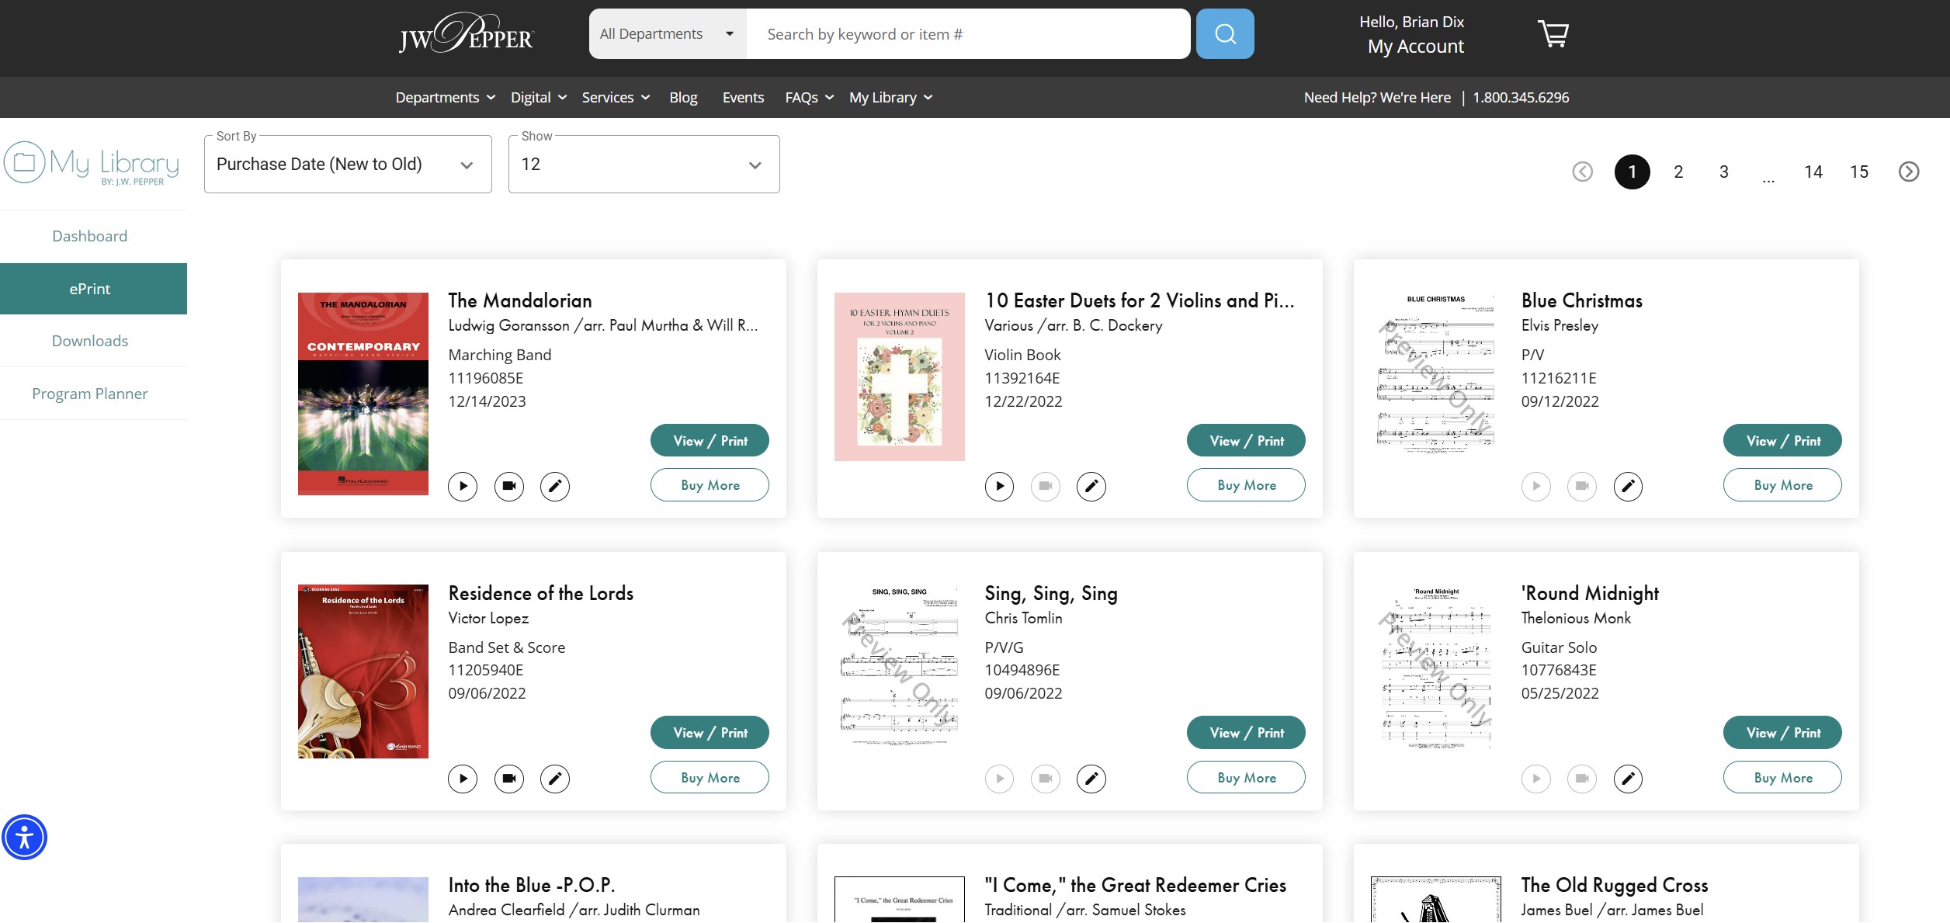Open My Account
The width and height of the screenshot is (1950, 923).
(x=1415, y=47)
